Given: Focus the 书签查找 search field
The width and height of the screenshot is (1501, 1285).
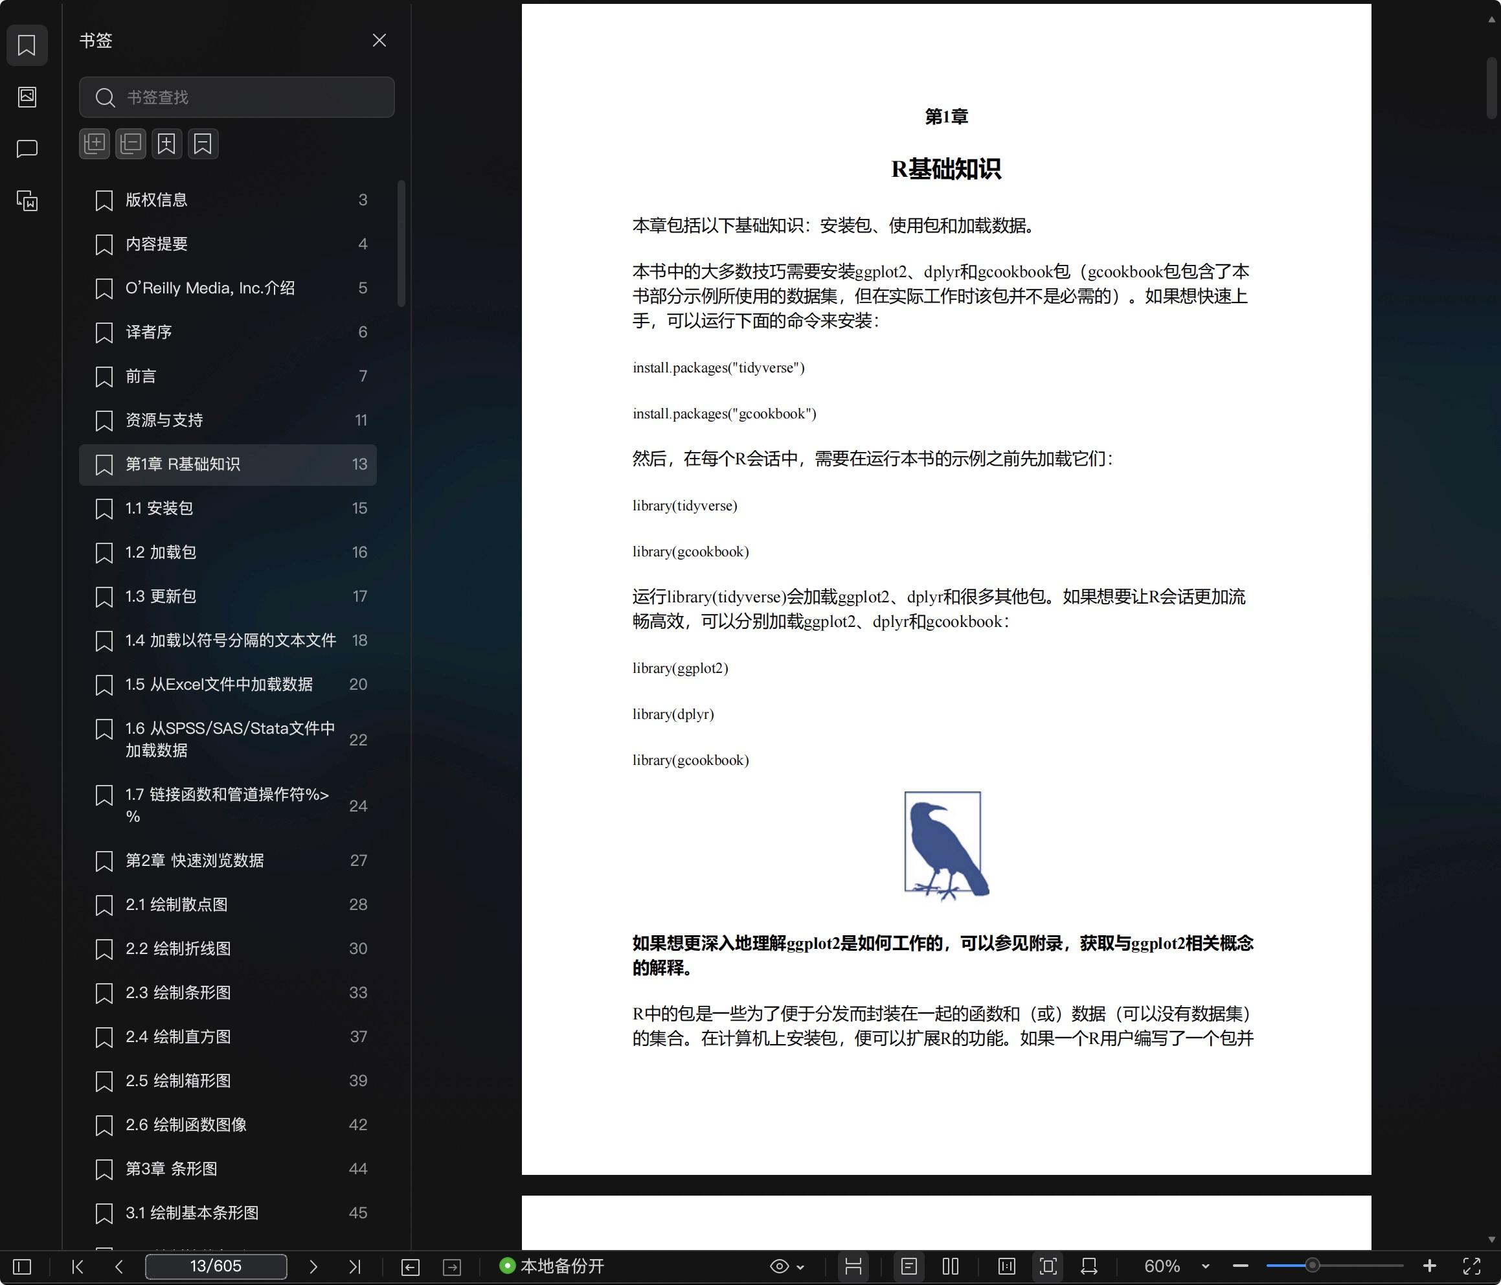Looking at the screenshot, I should coord(237,97).
